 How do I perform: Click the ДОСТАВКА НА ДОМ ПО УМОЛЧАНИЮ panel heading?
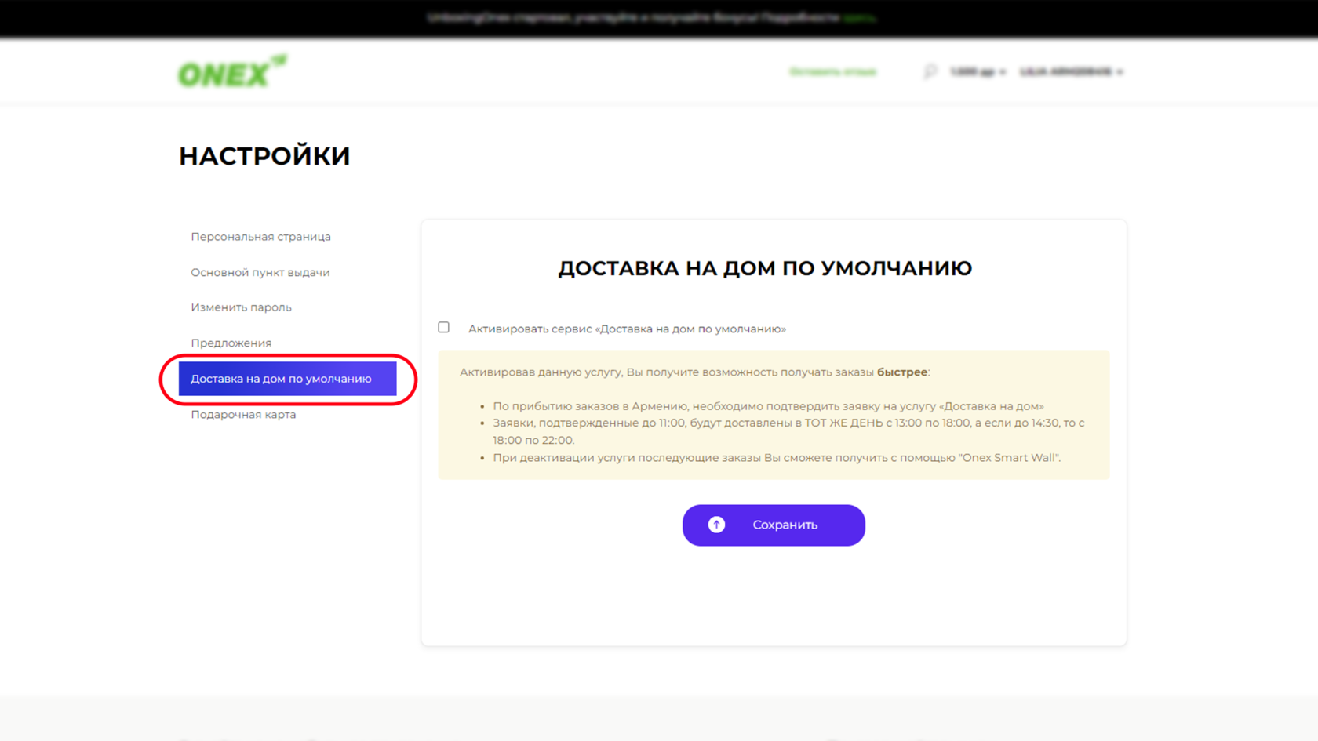coord(765,268)
